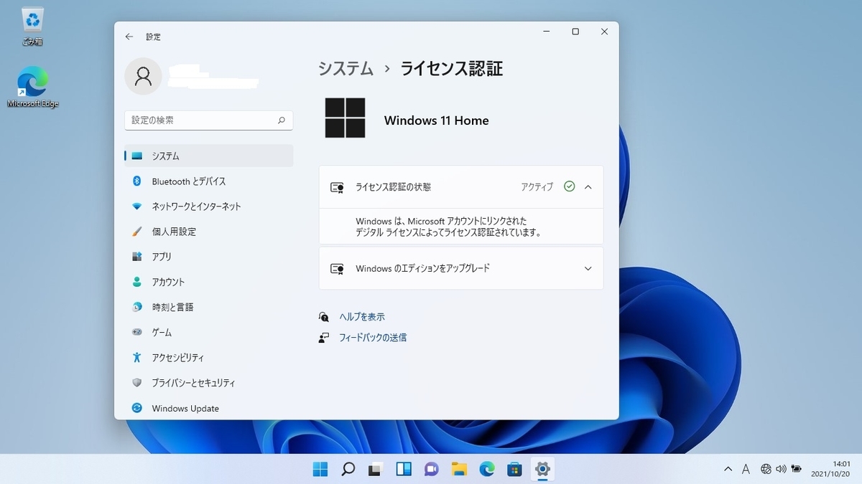Open taskbar Search
Image resolution: width=862 pixels, height=484 pixels.
[x=348, y=469]
